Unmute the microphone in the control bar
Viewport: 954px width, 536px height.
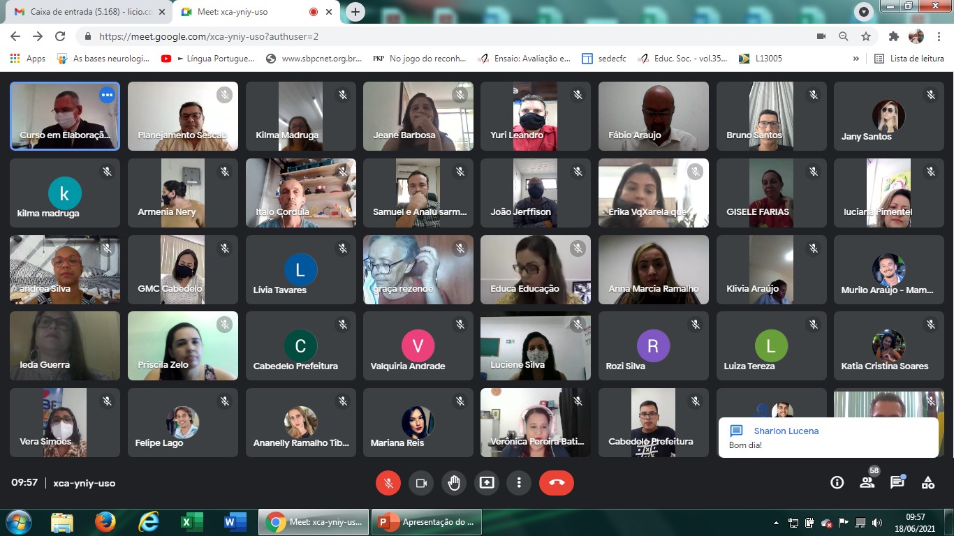[388, 483]
